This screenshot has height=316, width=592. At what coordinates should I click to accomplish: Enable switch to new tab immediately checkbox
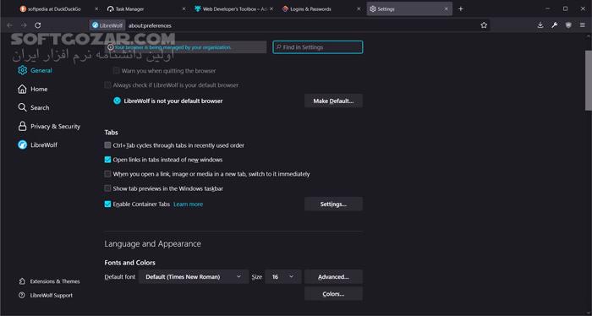(x=107, y=174)
